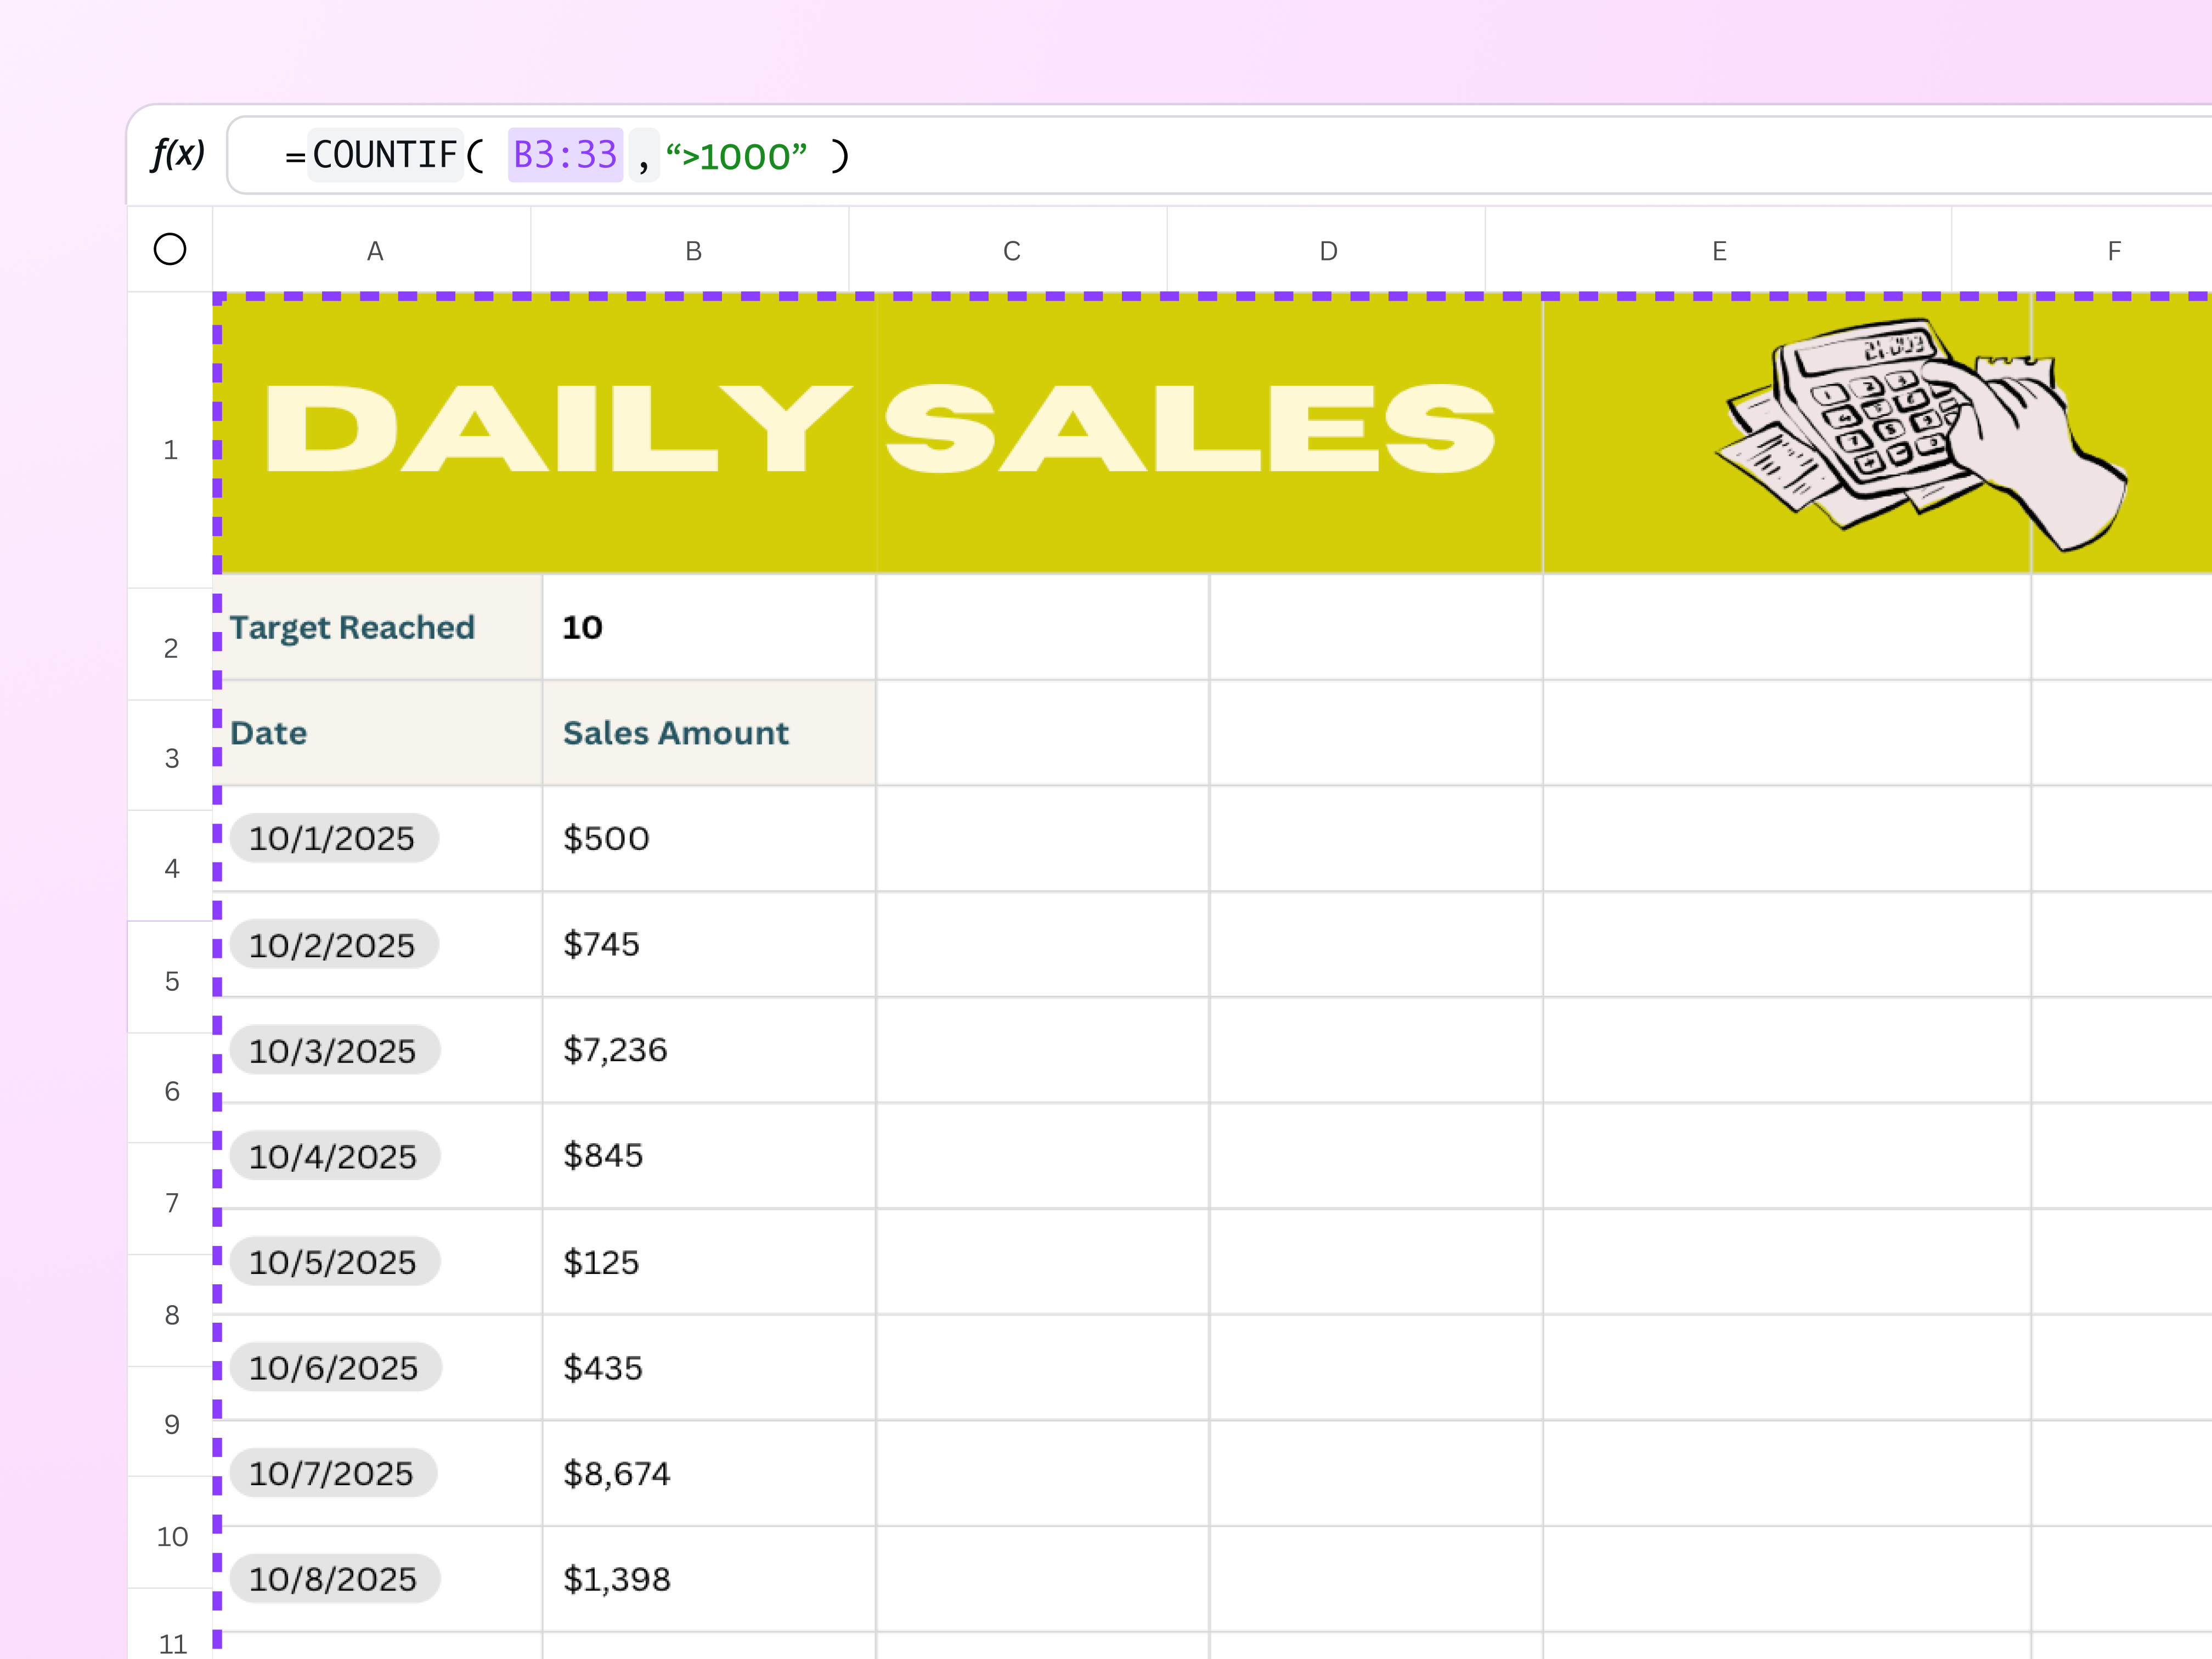2212x1659 pixels.
Task: Click the DAILY SALES title banner
Action: [x=880, y=430]
